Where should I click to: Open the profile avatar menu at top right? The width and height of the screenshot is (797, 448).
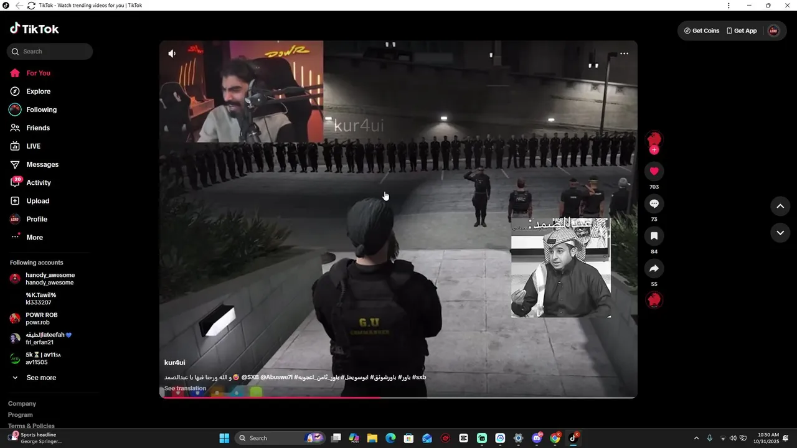click(x=773, y=30)
